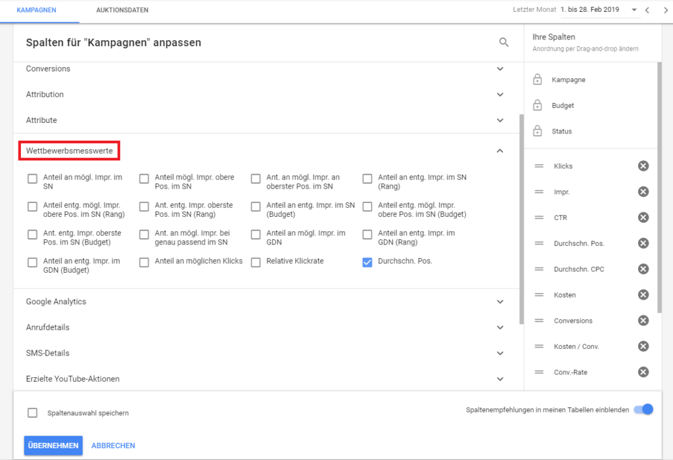Remove the Kosten column
The height and width of the screenshot is (460, 673).
(643, 295)
